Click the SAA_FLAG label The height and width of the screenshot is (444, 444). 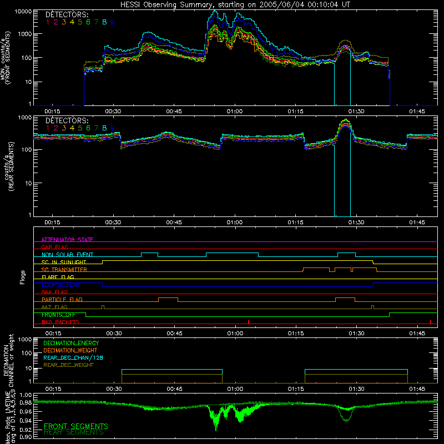coord(54,292)
